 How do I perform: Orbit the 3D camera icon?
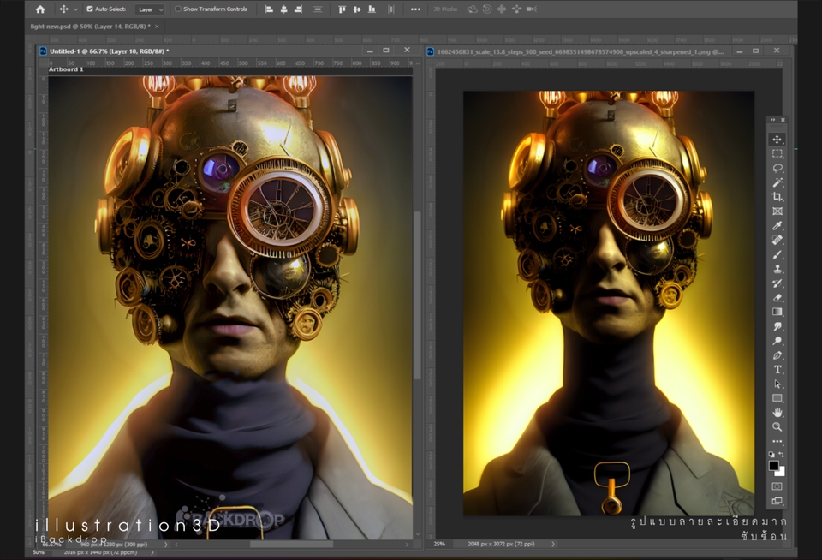click(472, 9)
